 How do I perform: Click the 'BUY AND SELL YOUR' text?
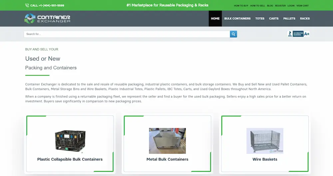(42, 49)
